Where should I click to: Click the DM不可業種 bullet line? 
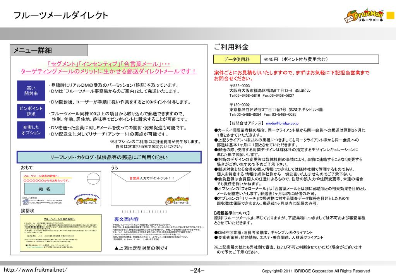264,232
